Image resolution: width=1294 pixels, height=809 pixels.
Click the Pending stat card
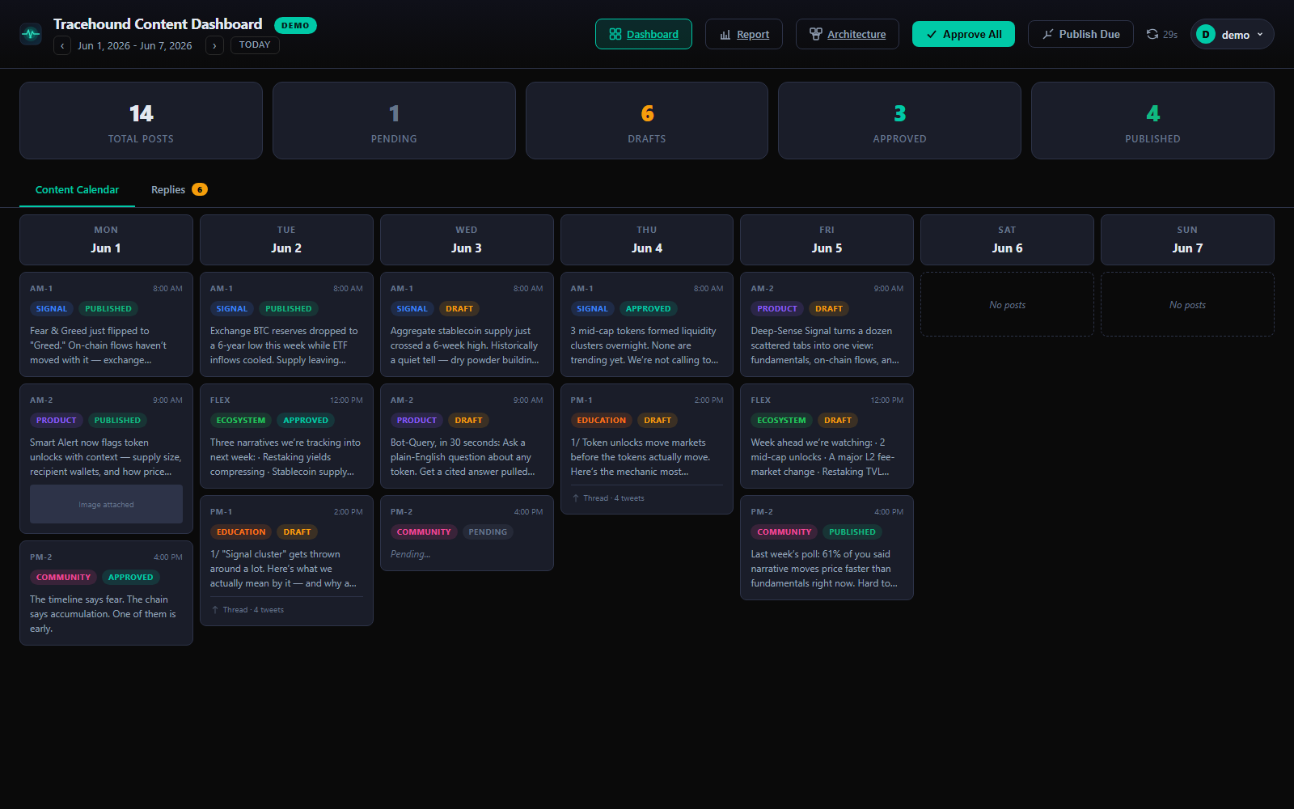pyautogui.click(x=394, y=121)
